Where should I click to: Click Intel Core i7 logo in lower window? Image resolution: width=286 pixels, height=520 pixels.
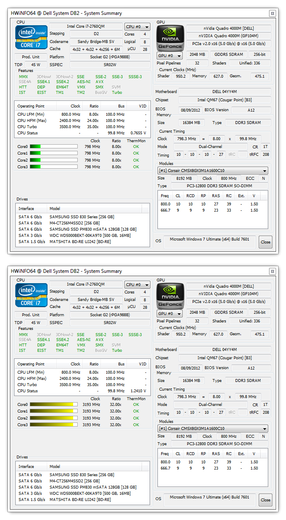(31, 296)
